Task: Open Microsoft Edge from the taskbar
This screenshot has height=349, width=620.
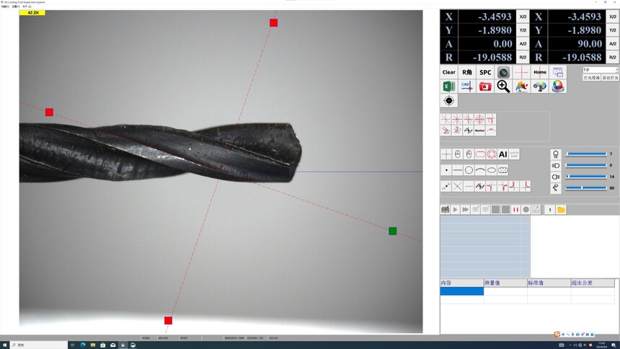Action: [83, 345]
